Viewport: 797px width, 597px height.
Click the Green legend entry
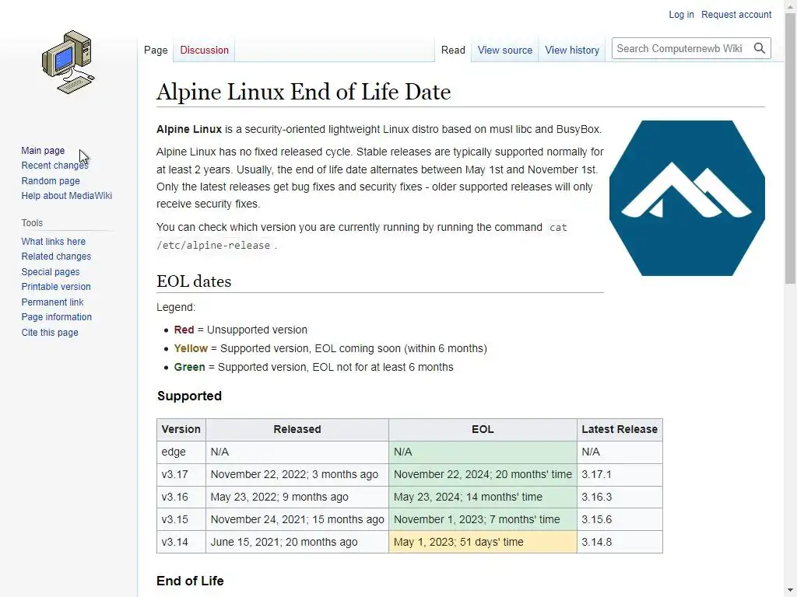pyautogui.click(x=314, y=367)
